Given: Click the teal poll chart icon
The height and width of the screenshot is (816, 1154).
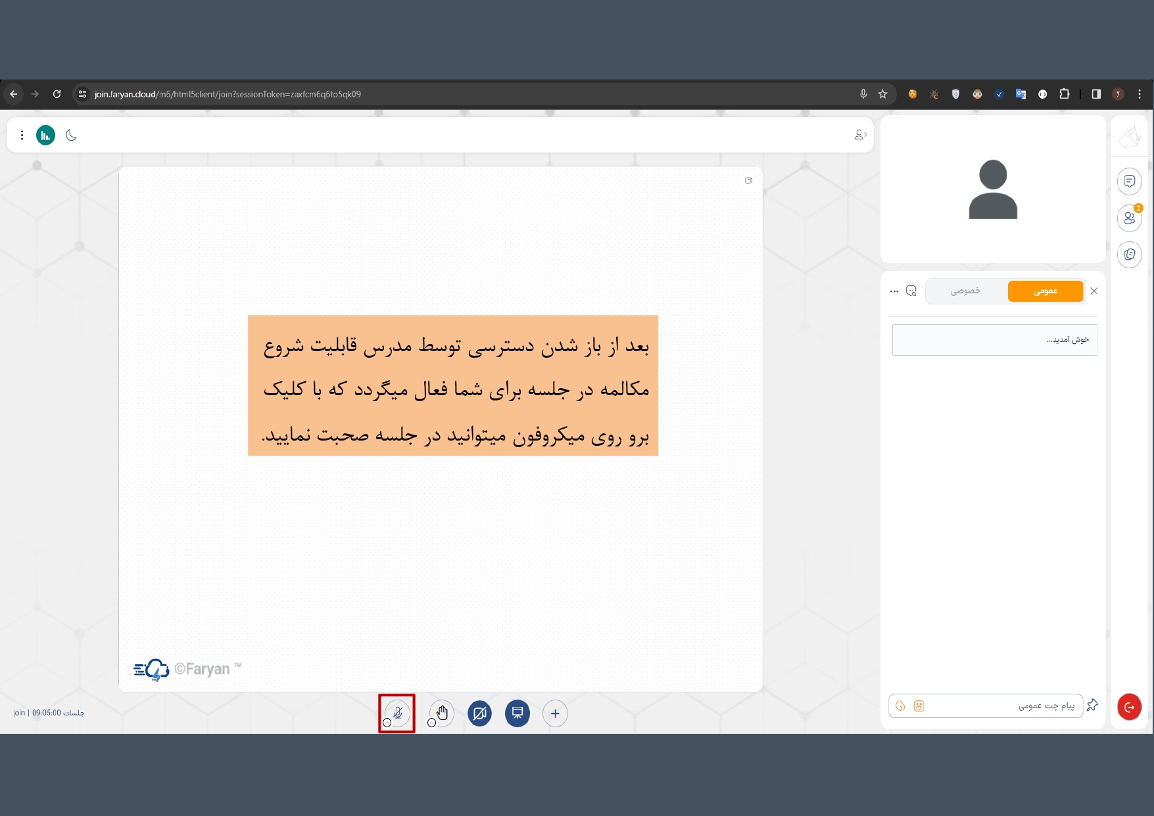Looking at the screenshot, I should click(45, 135).
